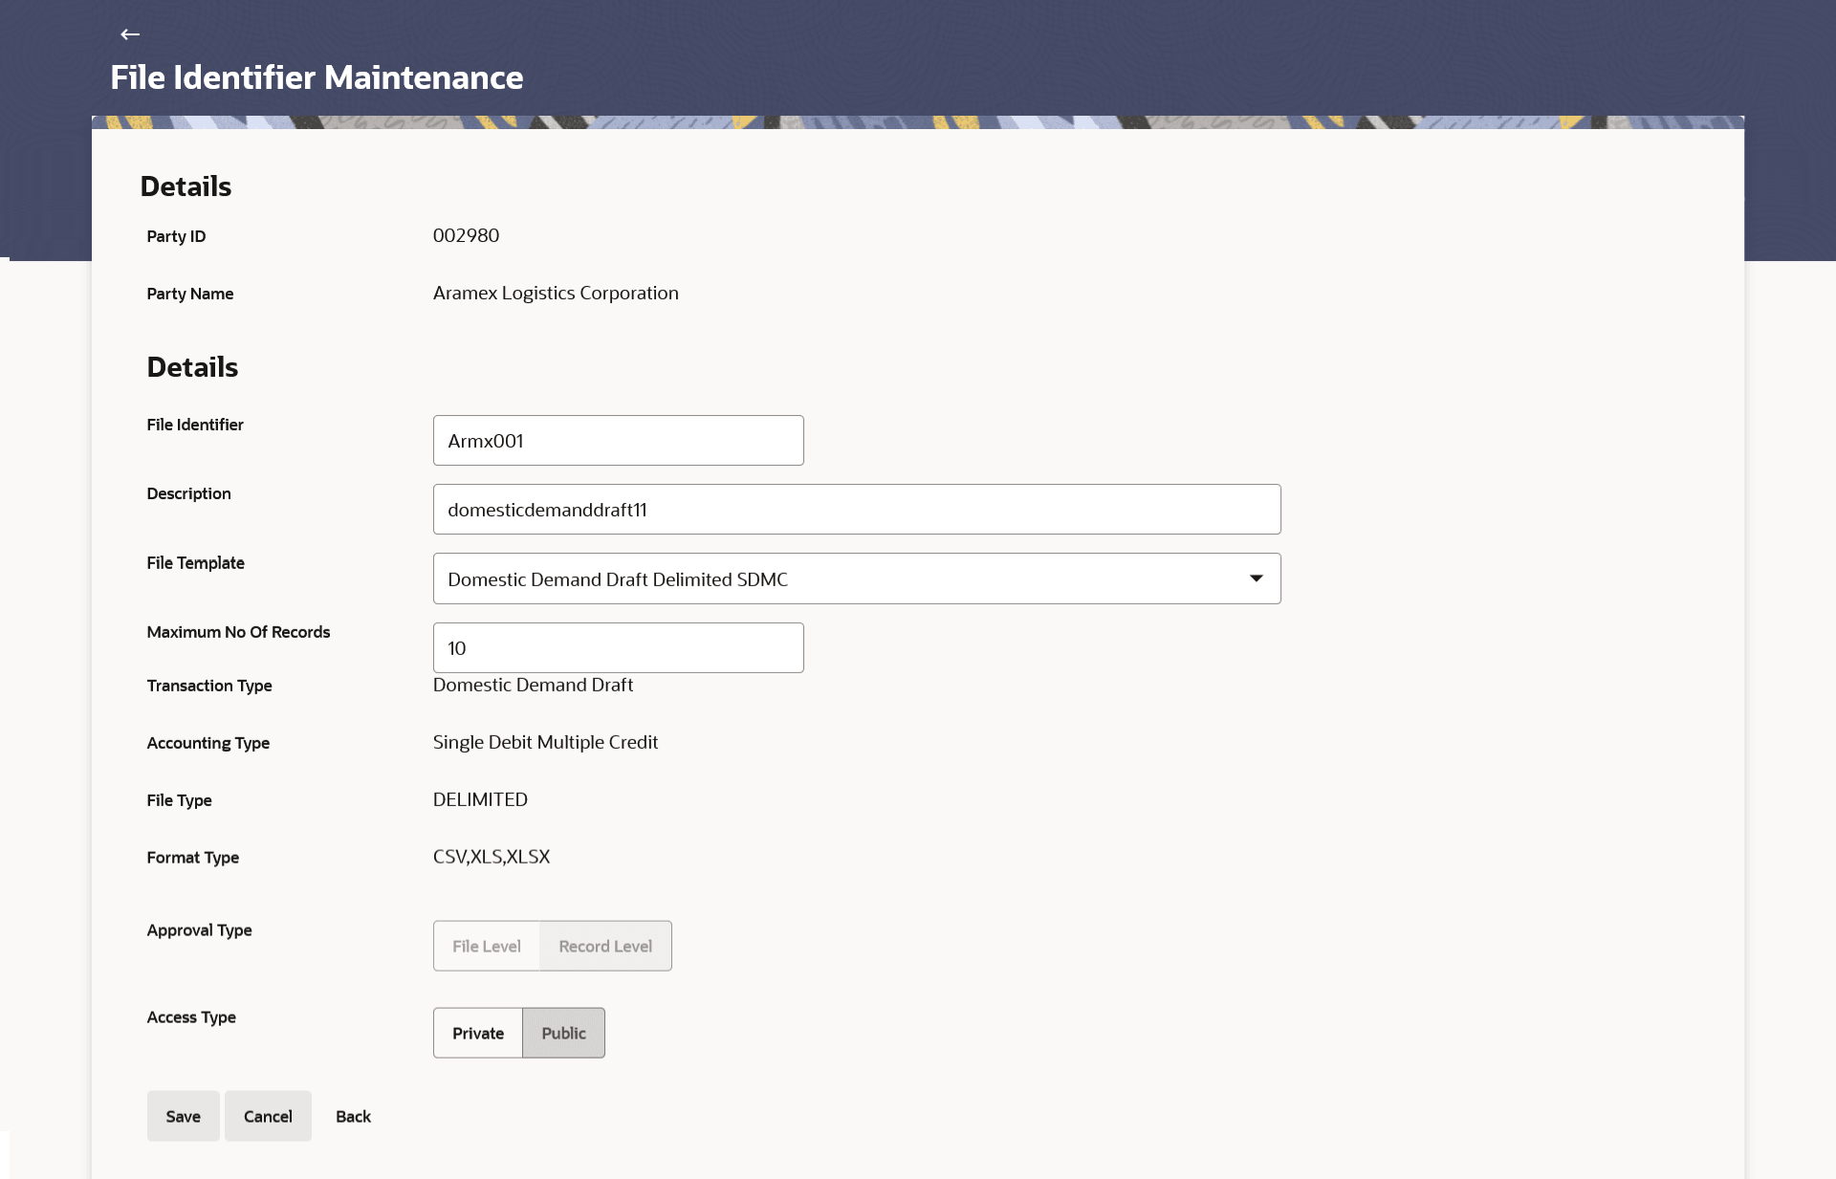Click the Description field showing domesticdemanddraft11
The width and height of the screenshot is (1836, 1179).
point(856,509)
